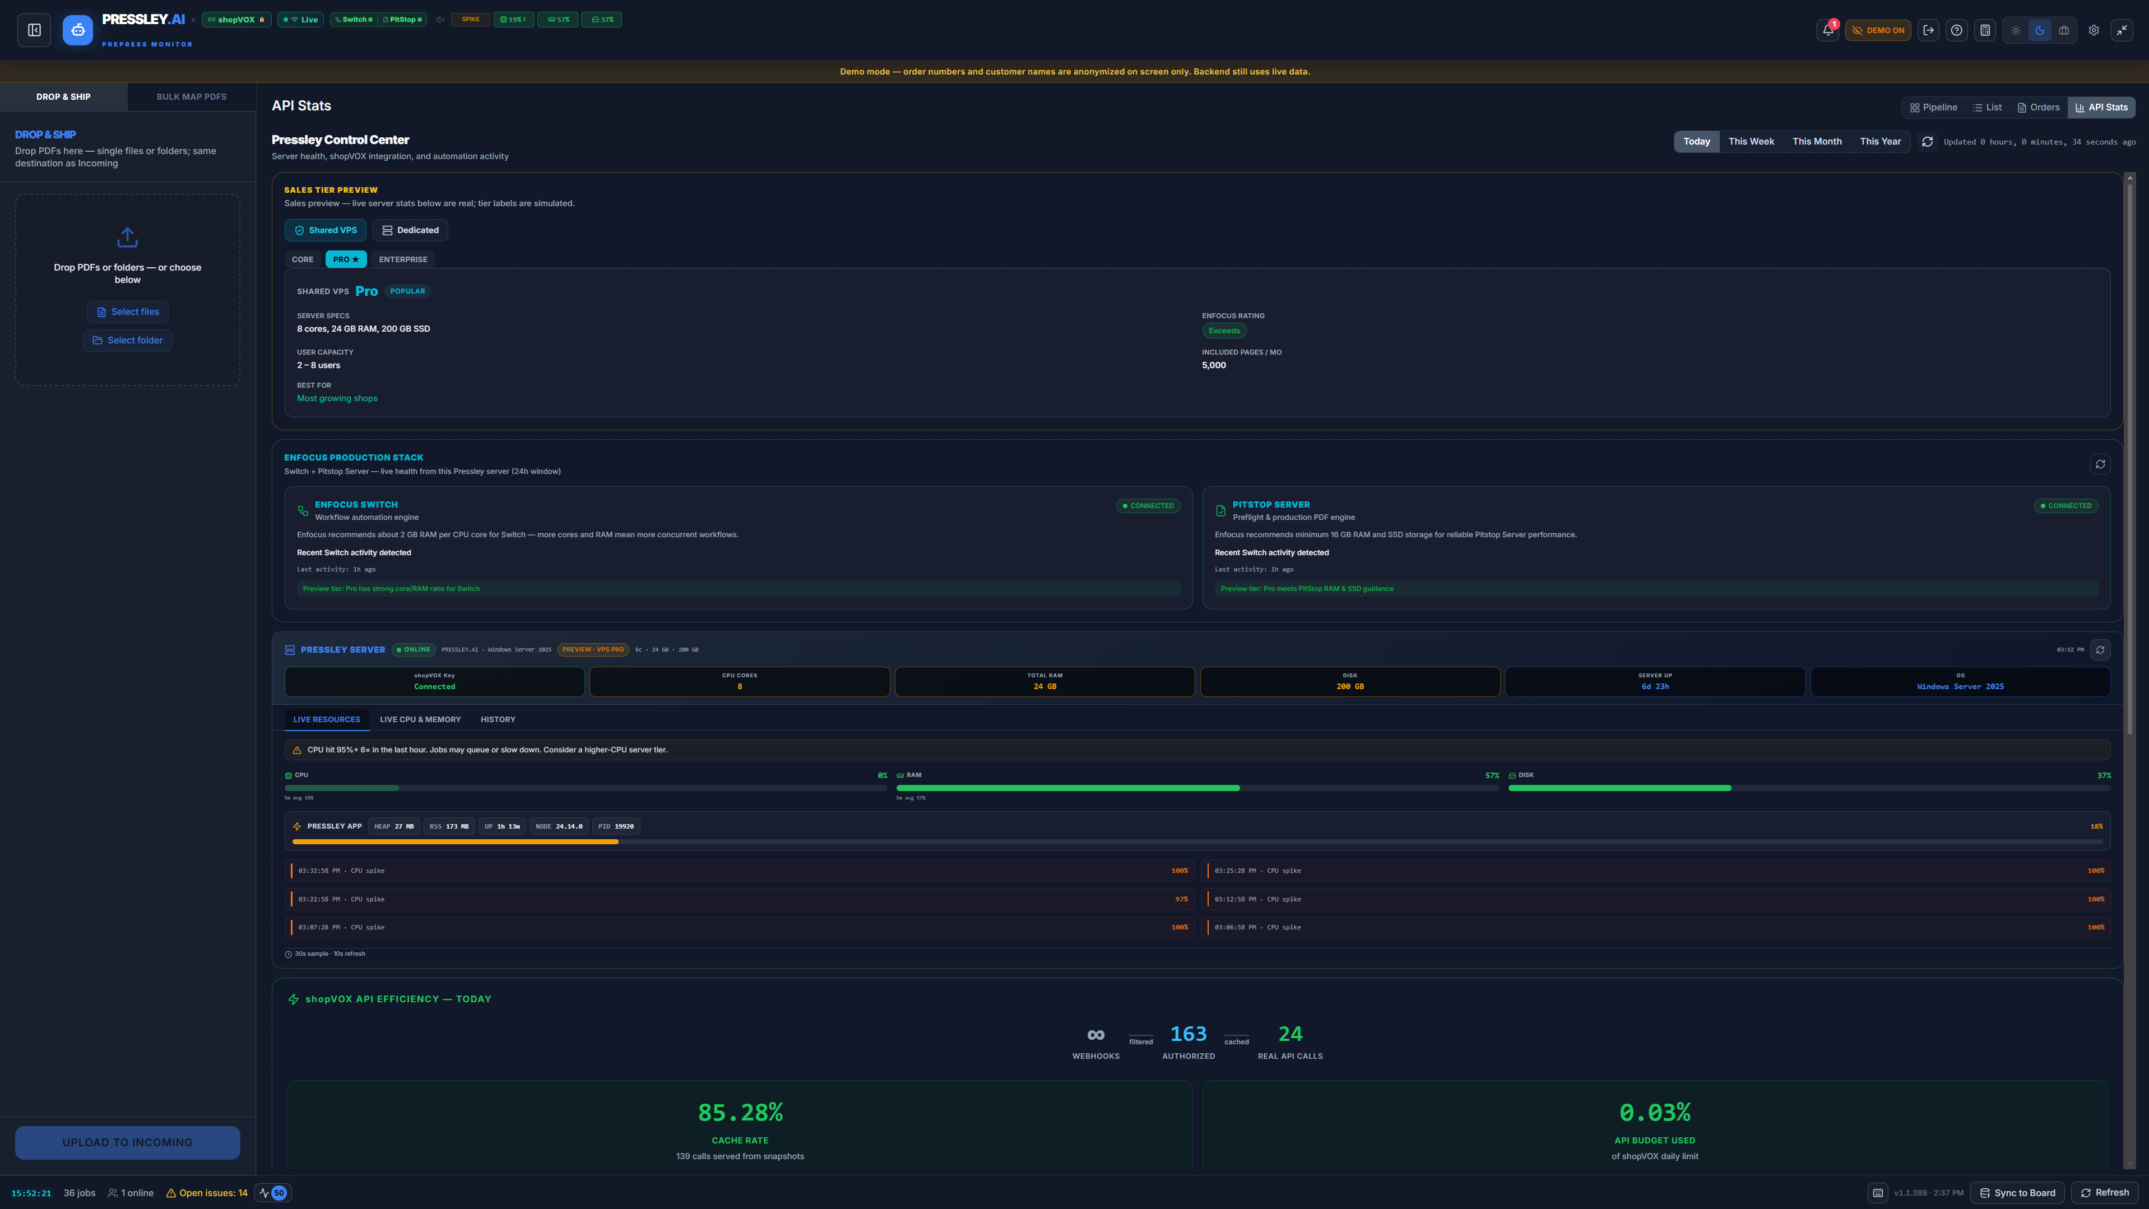Select the This Month time range
The height and width of the screenshot is (1209, 2149).
click(1817, 142)
